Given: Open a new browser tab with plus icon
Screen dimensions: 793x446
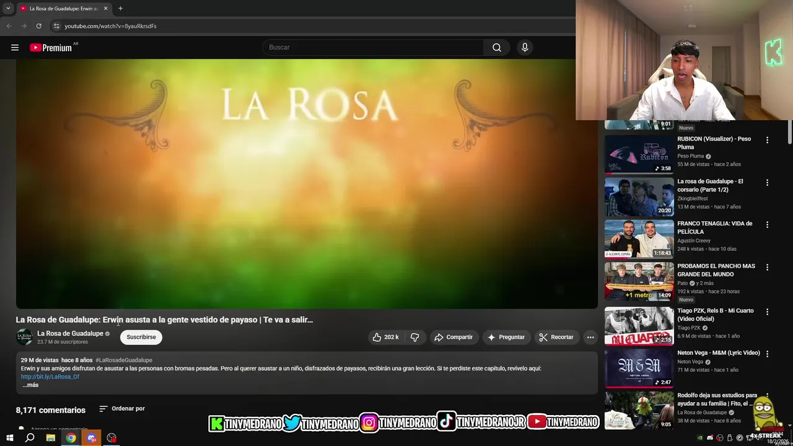Looking at the screenshot, I should click(x=120, y=8).
